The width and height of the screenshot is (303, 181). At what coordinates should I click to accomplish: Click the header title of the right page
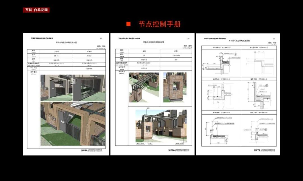pos(215,39)
